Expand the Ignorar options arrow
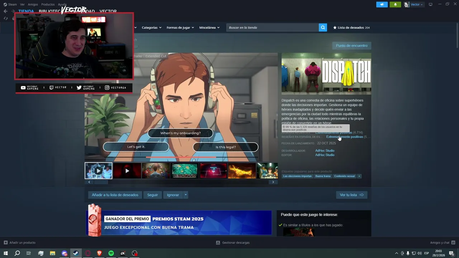Image resolution: width=459 pixels, height=258 pixels. pyautogui.click(x=185, y=195)
